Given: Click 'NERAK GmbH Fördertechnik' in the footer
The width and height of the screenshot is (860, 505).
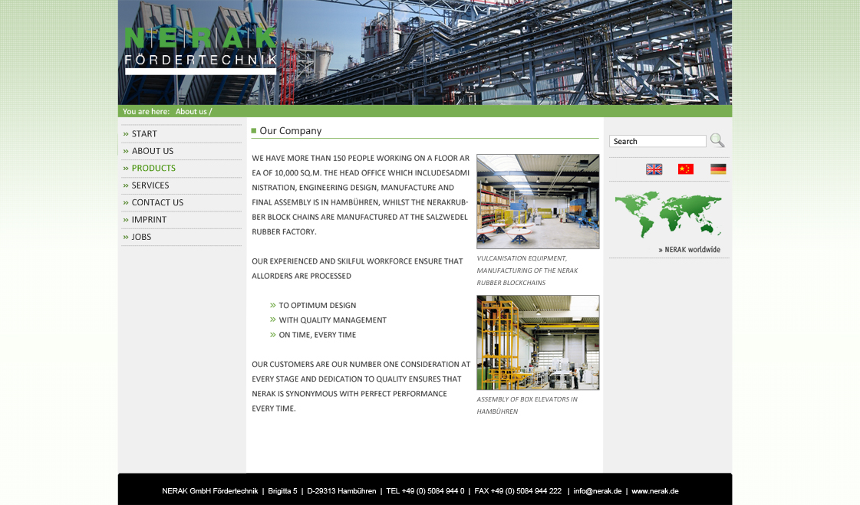Looking at the screenshot, I should pyautogui.click(x=210, y=491).
